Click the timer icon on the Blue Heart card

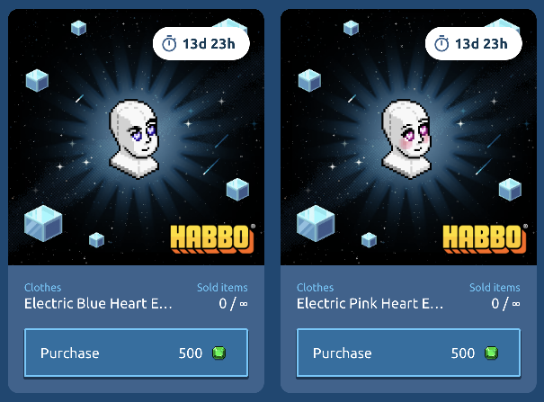(x=169, y=44)
